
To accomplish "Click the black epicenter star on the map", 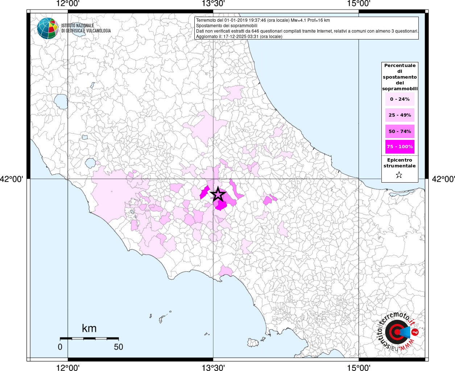I will pyautogui.click(x=218, y=195).
